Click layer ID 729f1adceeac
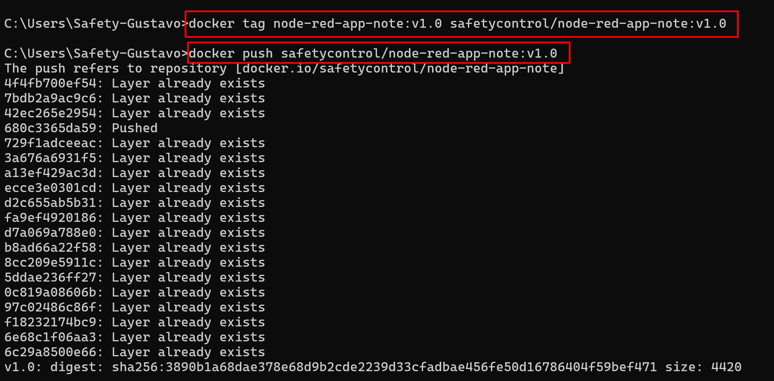Viewport: 774px width, 381px height. click(50, 143)
